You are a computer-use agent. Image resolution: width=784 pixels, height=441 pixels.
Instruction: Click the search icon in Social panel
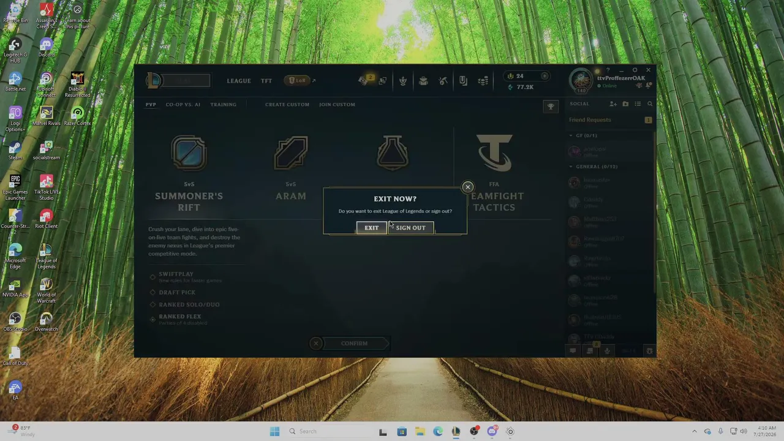(650, 104)
